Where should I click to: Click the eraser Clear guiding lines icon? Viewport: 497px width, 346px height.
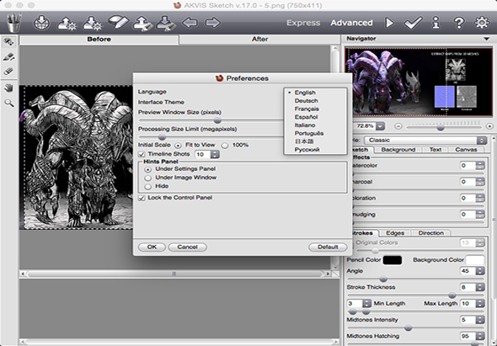(x=118, y=23)
